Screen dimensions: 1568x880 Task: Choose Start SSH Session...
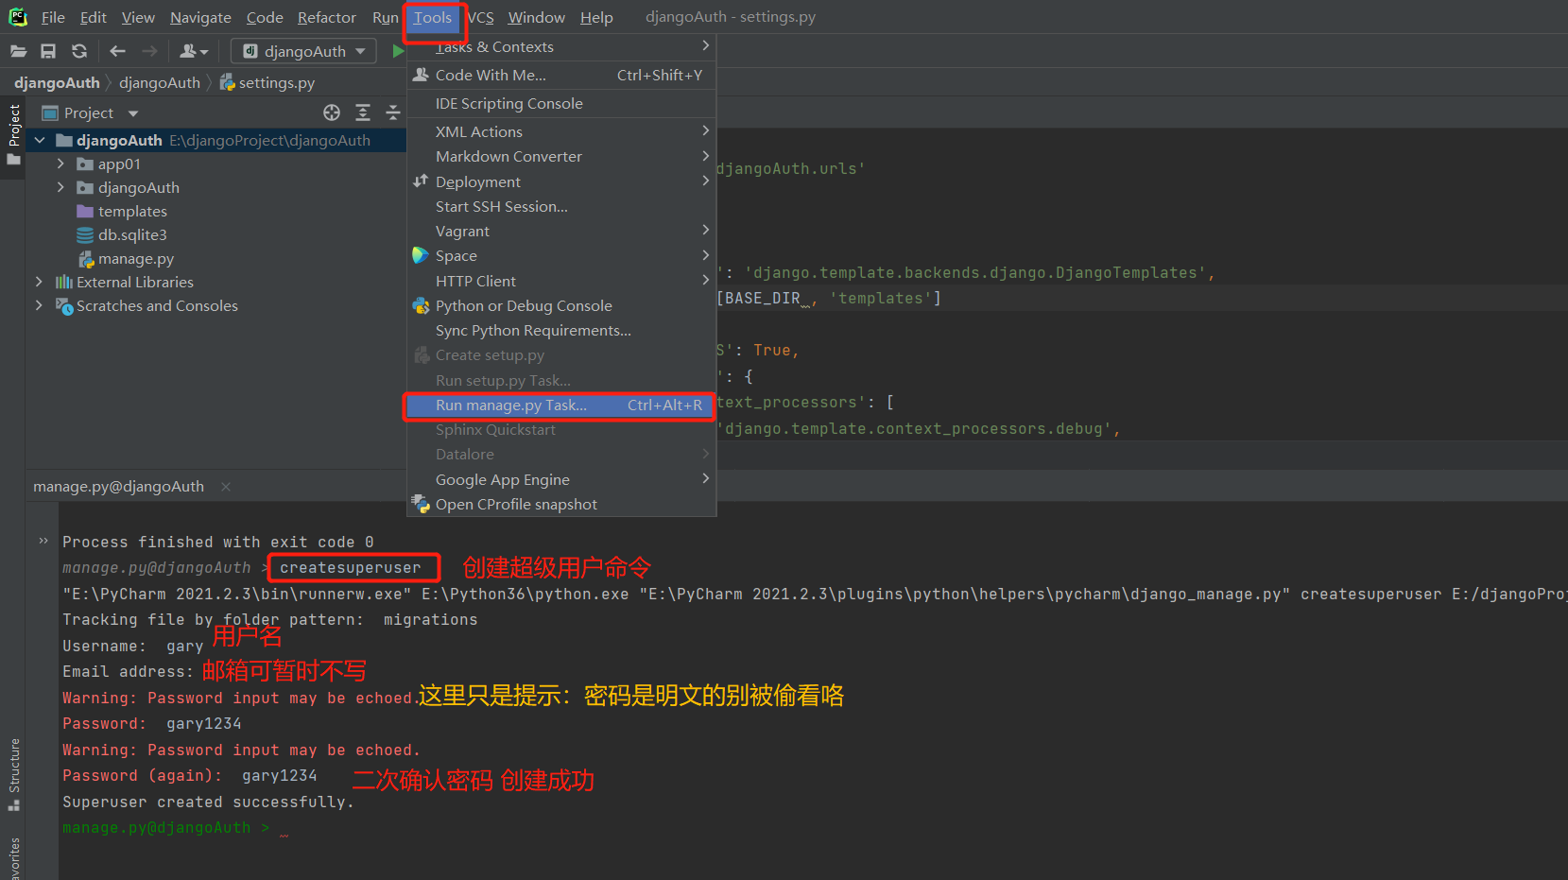click(x=561, y=206)
